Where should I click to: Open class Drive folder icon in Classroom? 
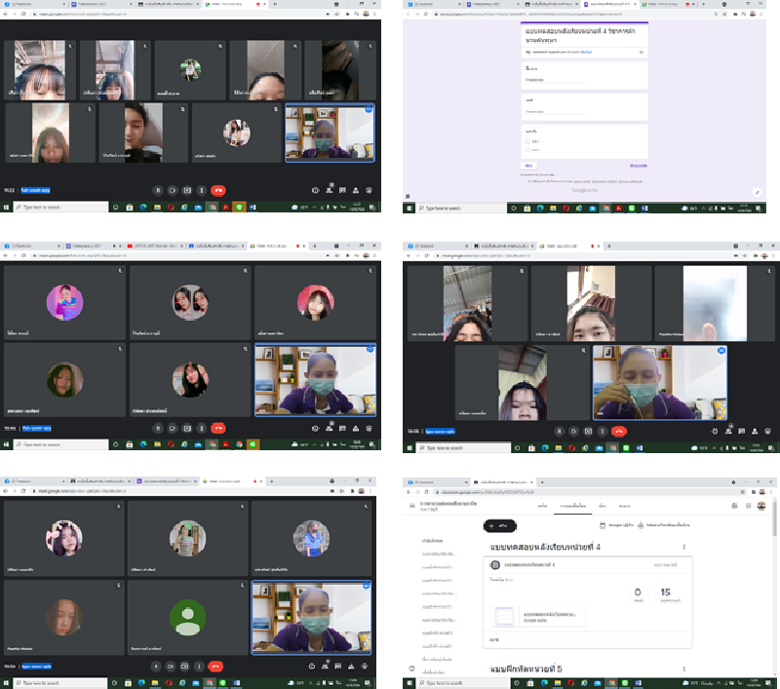coord(641,525)
